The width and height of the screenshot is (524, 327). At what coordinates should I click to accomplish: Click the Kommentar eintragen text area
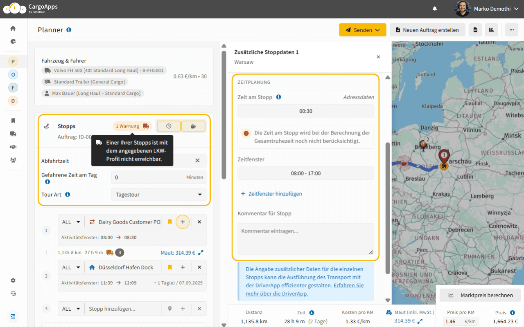click(x=305, y=239)
